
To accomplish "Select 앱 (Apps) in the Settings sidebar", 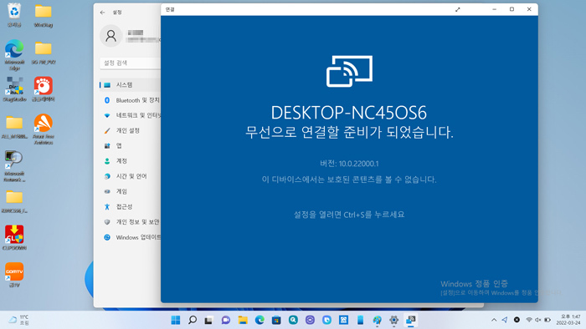I will point(130,145).
